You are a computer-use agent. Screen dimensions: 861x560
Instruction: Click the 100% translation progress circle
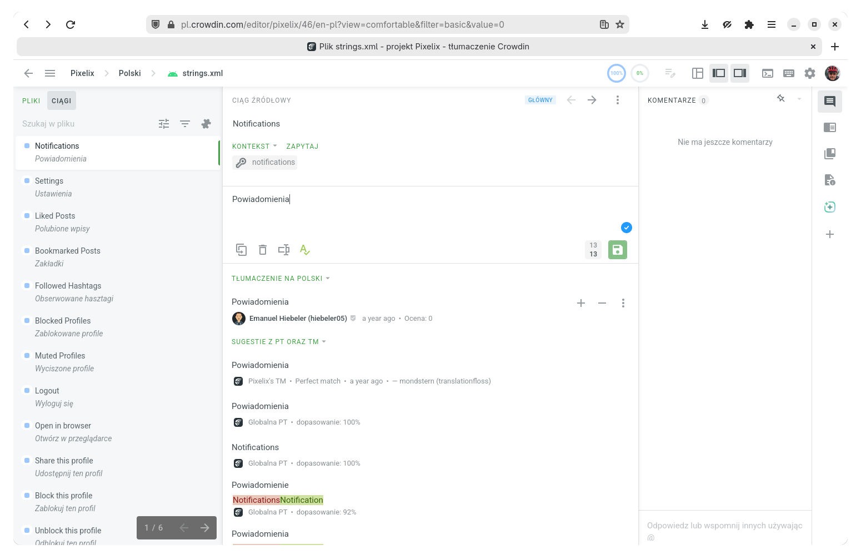tap(616, 73)
